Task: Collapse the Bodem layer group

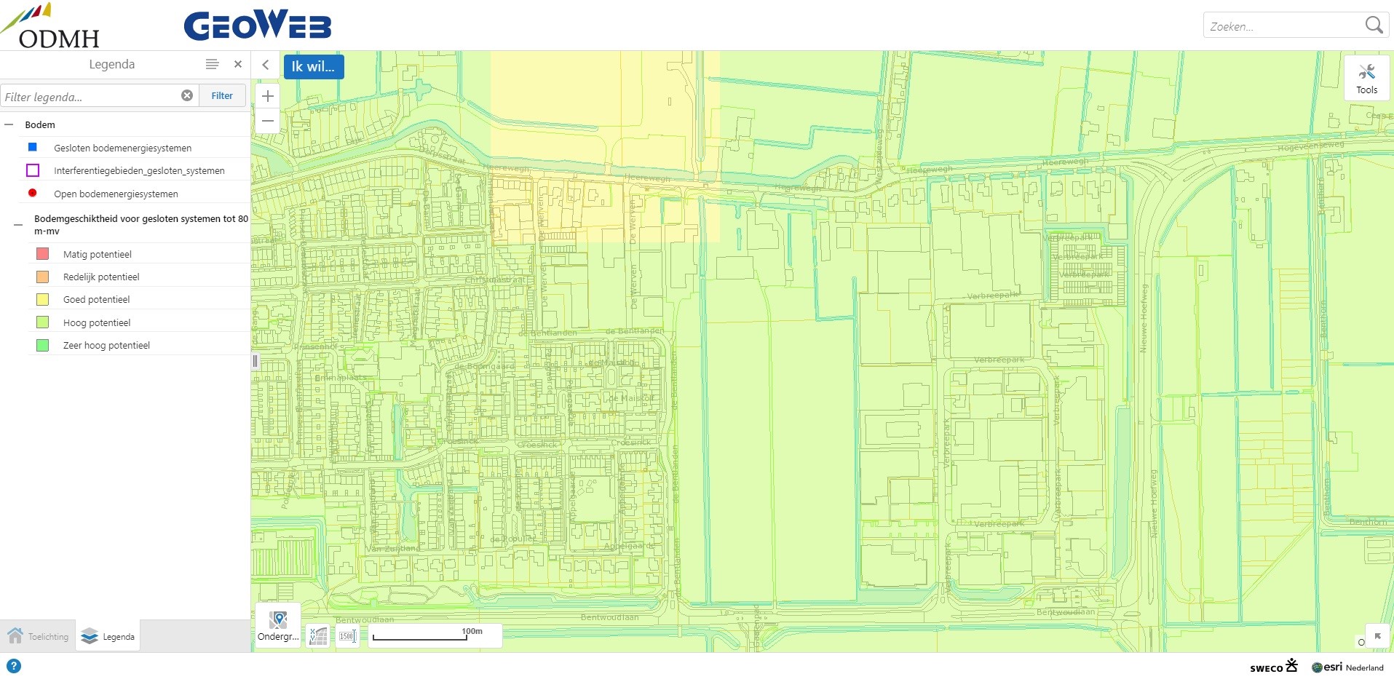Action: click(9, 124)
